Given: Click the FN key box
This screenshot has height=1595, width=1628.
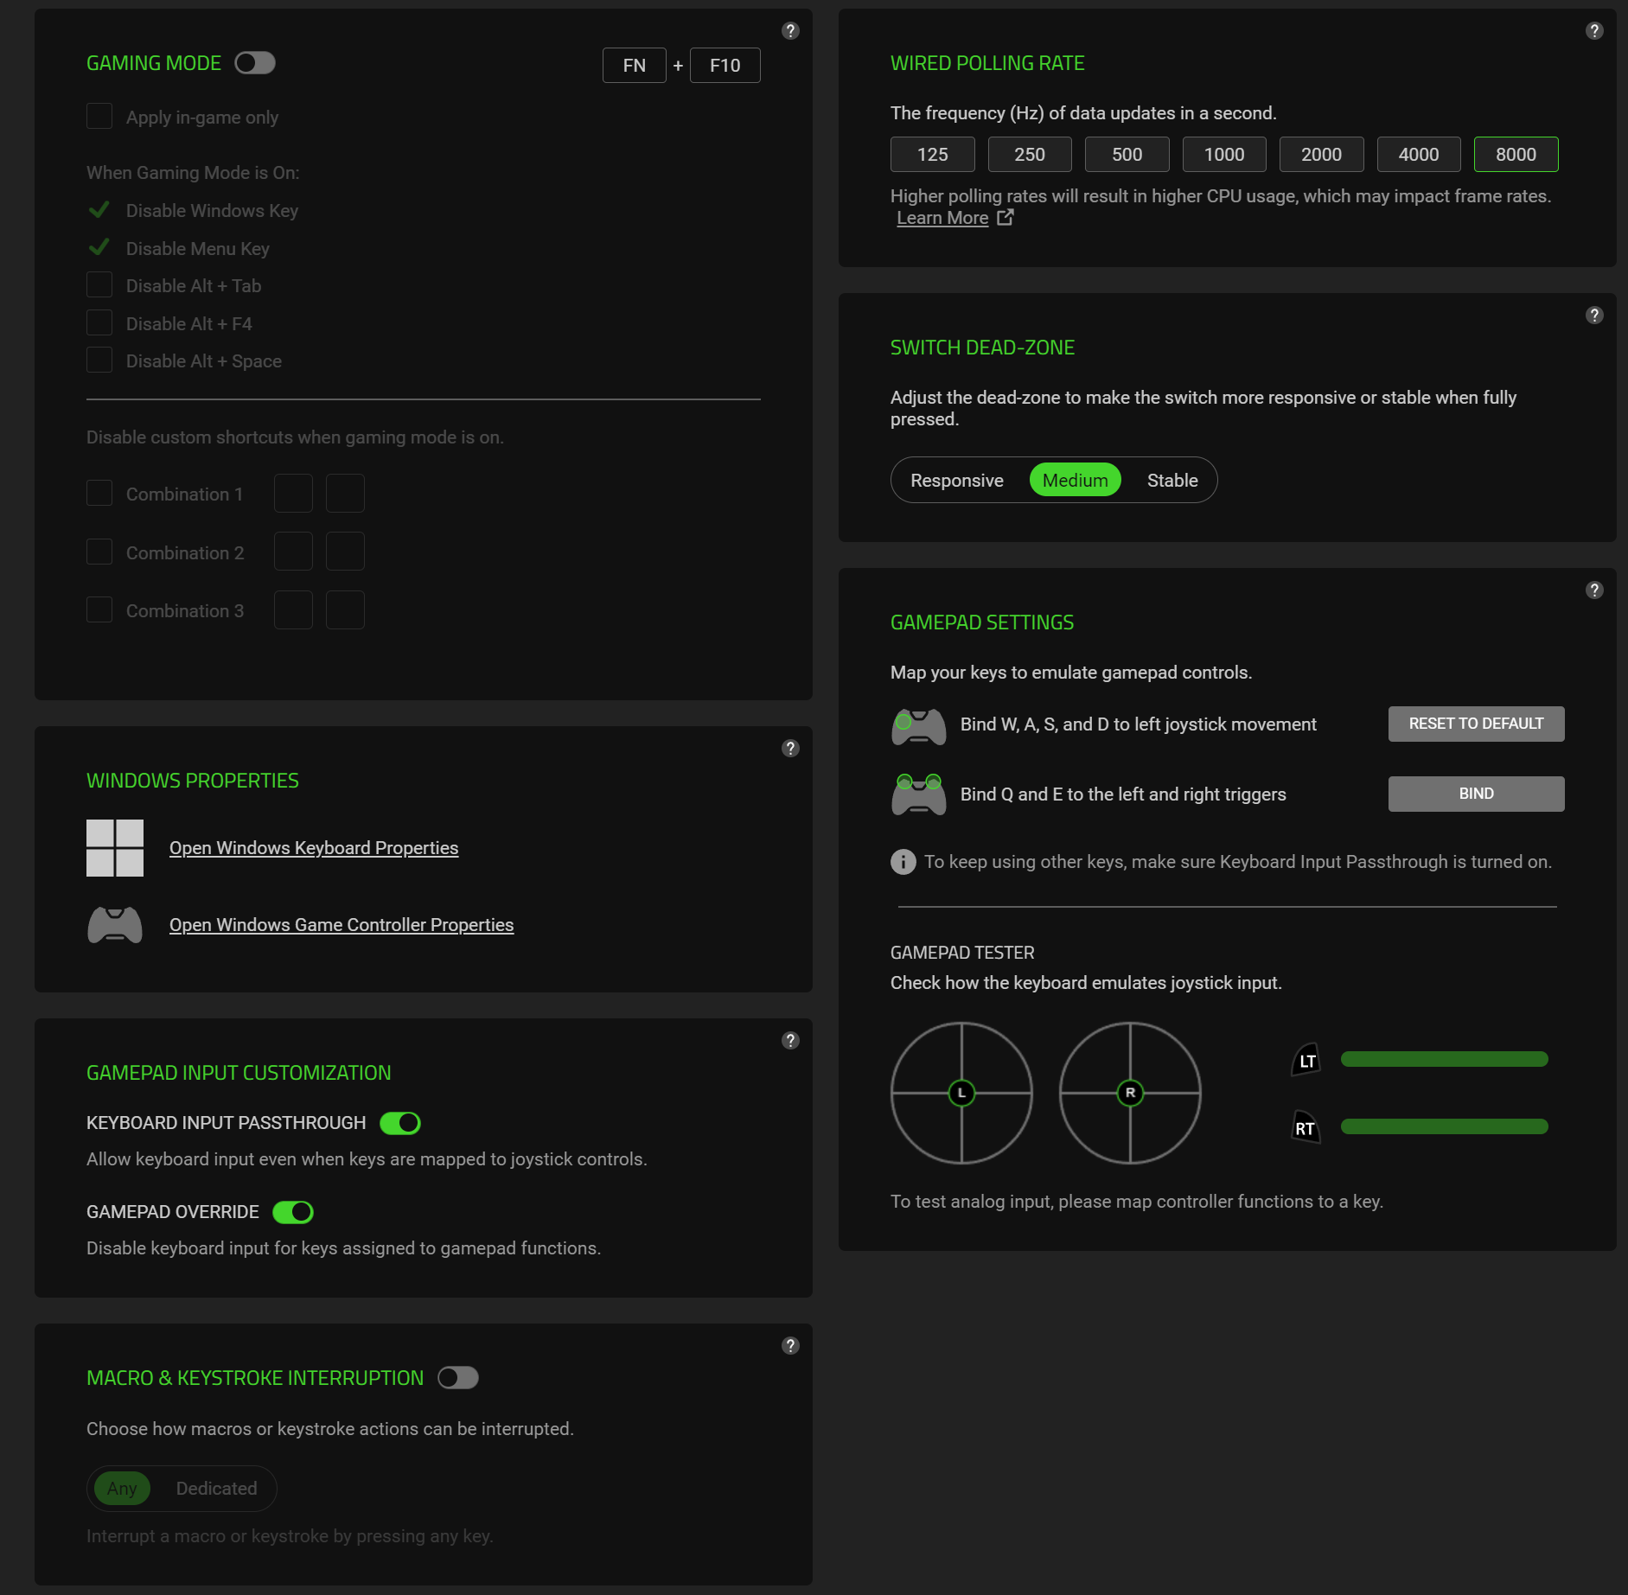Looking at the screenshot, I should 635,66.
